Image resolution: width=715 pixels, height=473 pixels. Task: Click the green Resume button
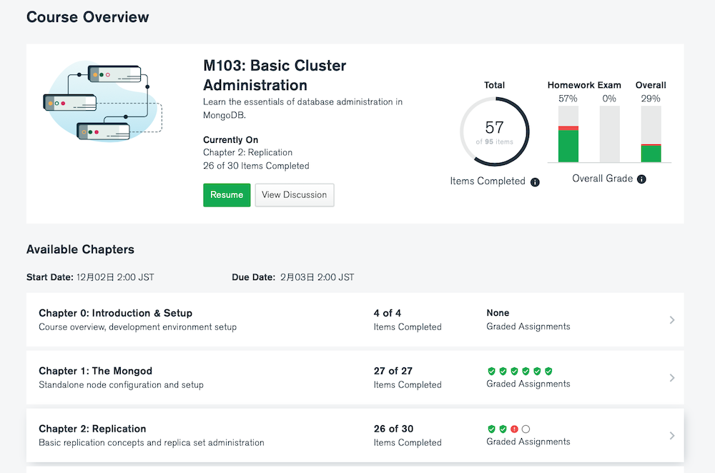pos(227,195)
